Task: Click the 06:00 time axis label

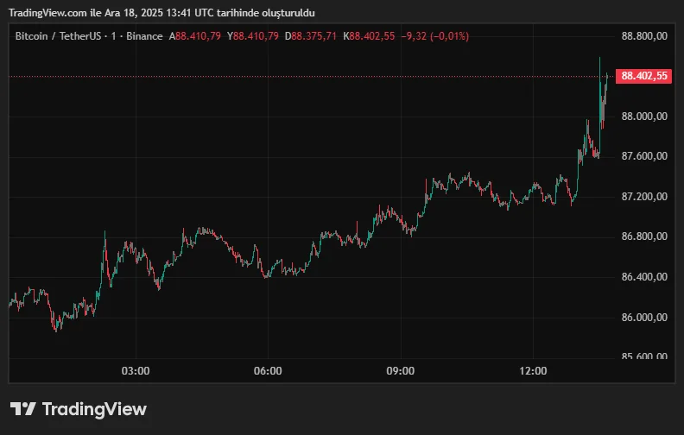Action: point(268,371)
